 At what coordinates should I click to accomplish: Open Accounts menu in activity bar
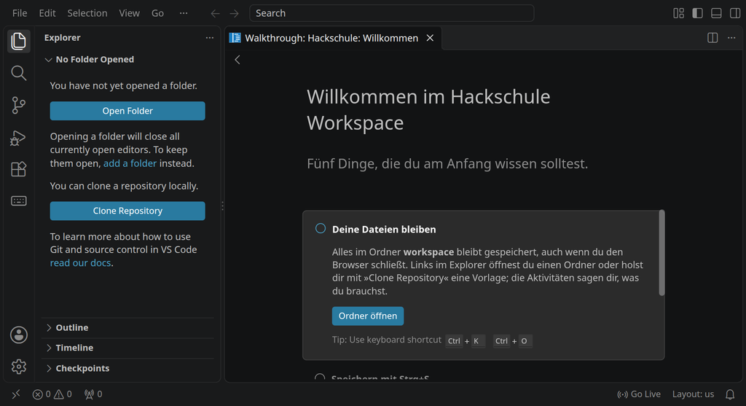18,335
